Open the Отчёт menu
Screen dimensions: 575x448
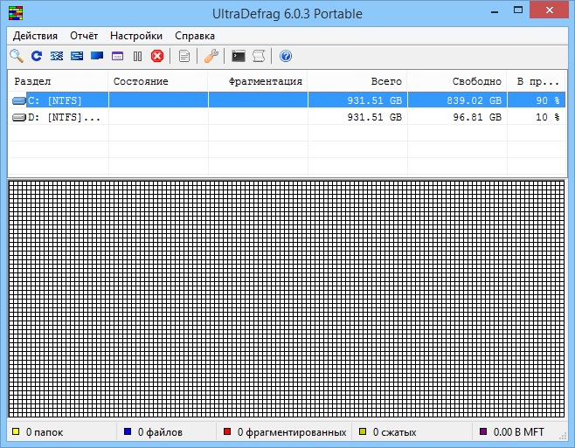pyautogui.click(x=84, y=36)
